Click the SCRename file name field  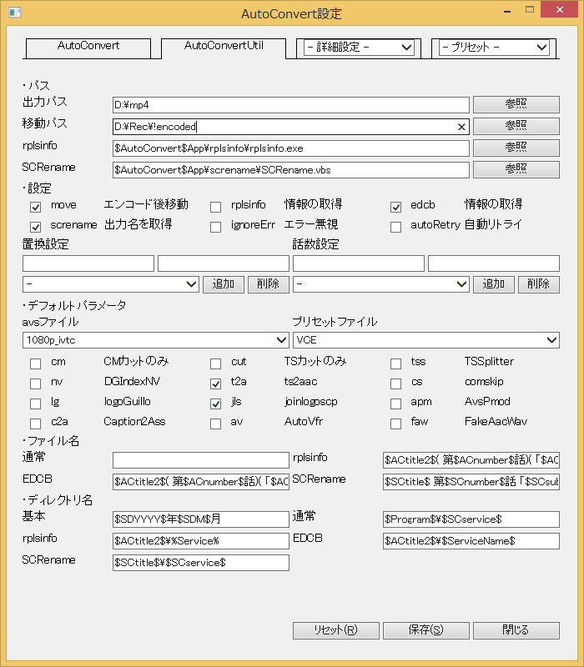[471, 482]
